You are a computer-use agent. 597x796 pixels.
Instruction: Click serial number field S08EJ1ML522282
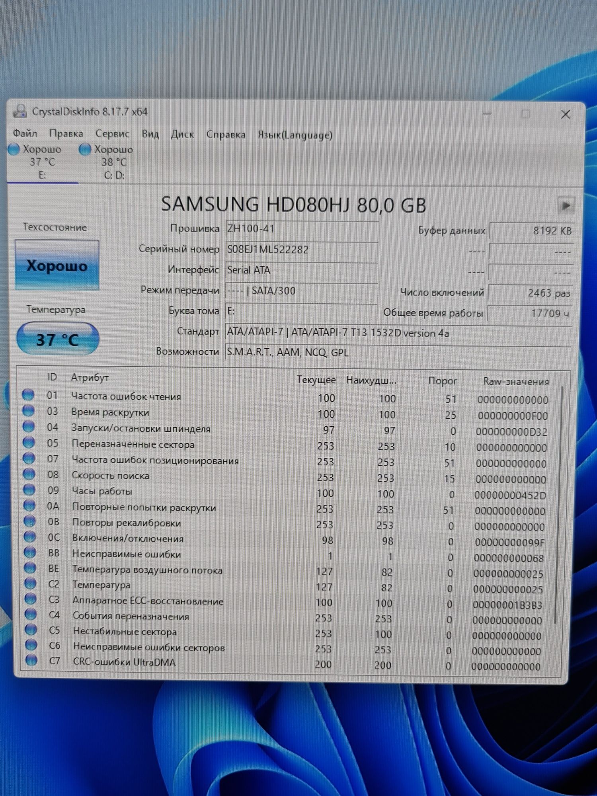[x=302, y=250]
